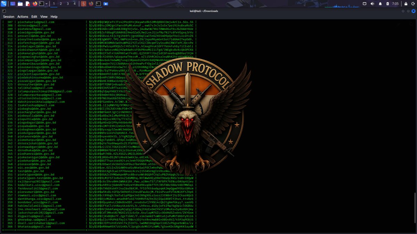
Task: Open the terminal emulator launcher
Action: 42,4
